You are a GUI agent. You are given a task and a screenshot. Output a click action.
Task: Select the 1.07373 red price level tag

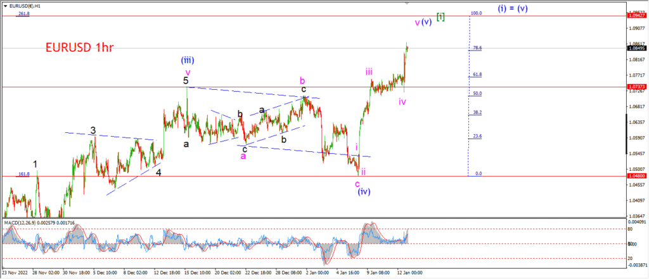636,87
